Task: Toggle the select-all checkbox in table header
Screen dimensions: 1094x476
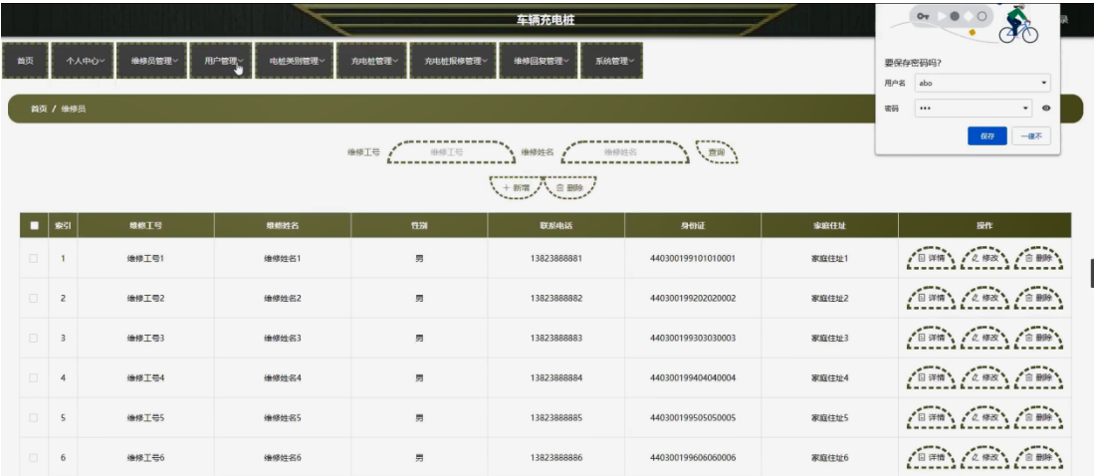Action: [34, 225]
